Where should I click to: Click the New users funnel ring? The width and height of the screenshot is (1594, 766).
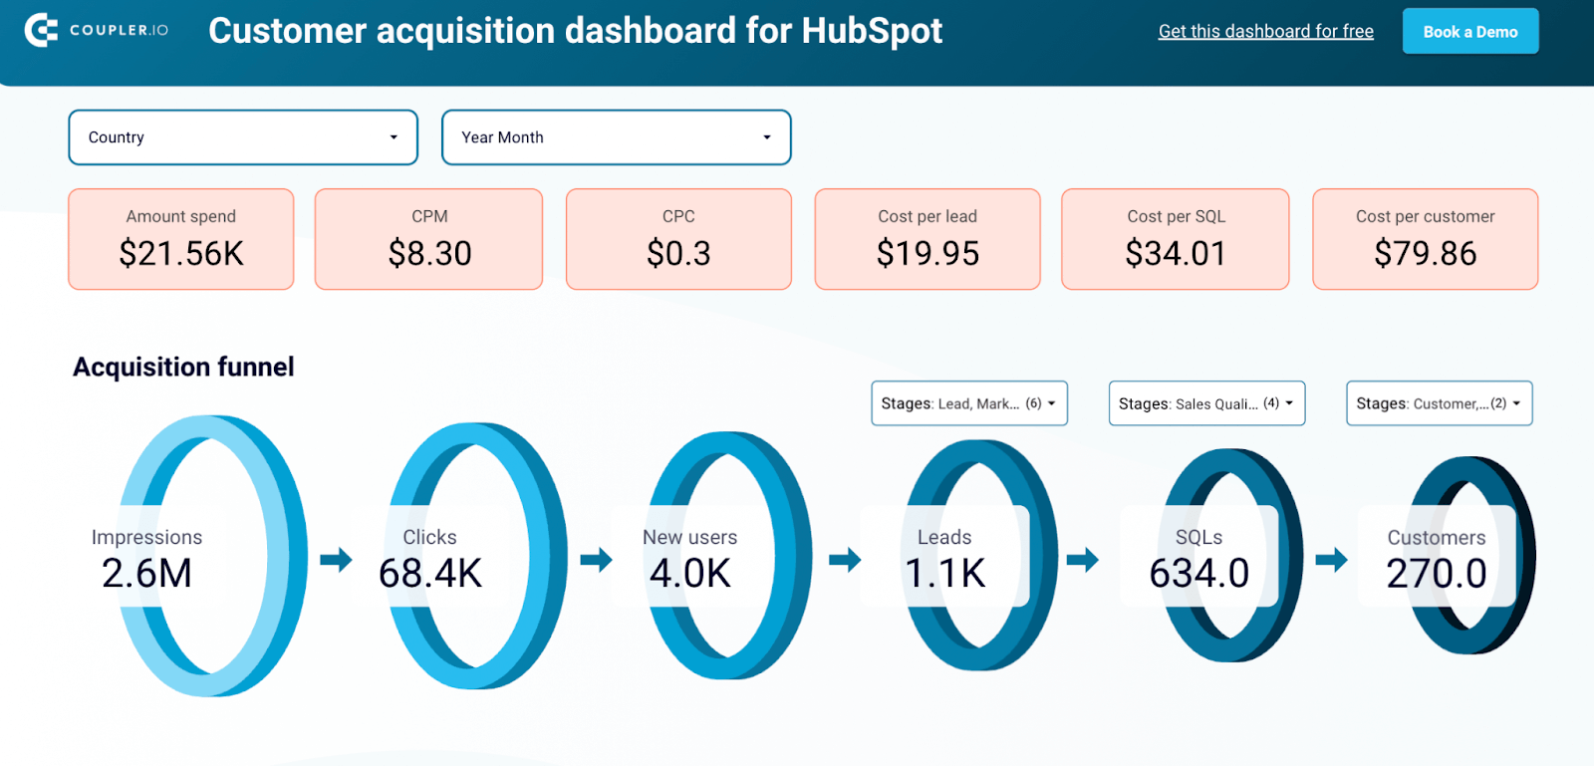(x=727, y=556)
